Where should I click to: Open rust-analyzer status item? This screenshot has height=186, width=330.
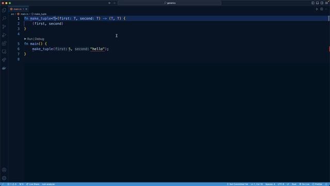[x=48, y=184]
